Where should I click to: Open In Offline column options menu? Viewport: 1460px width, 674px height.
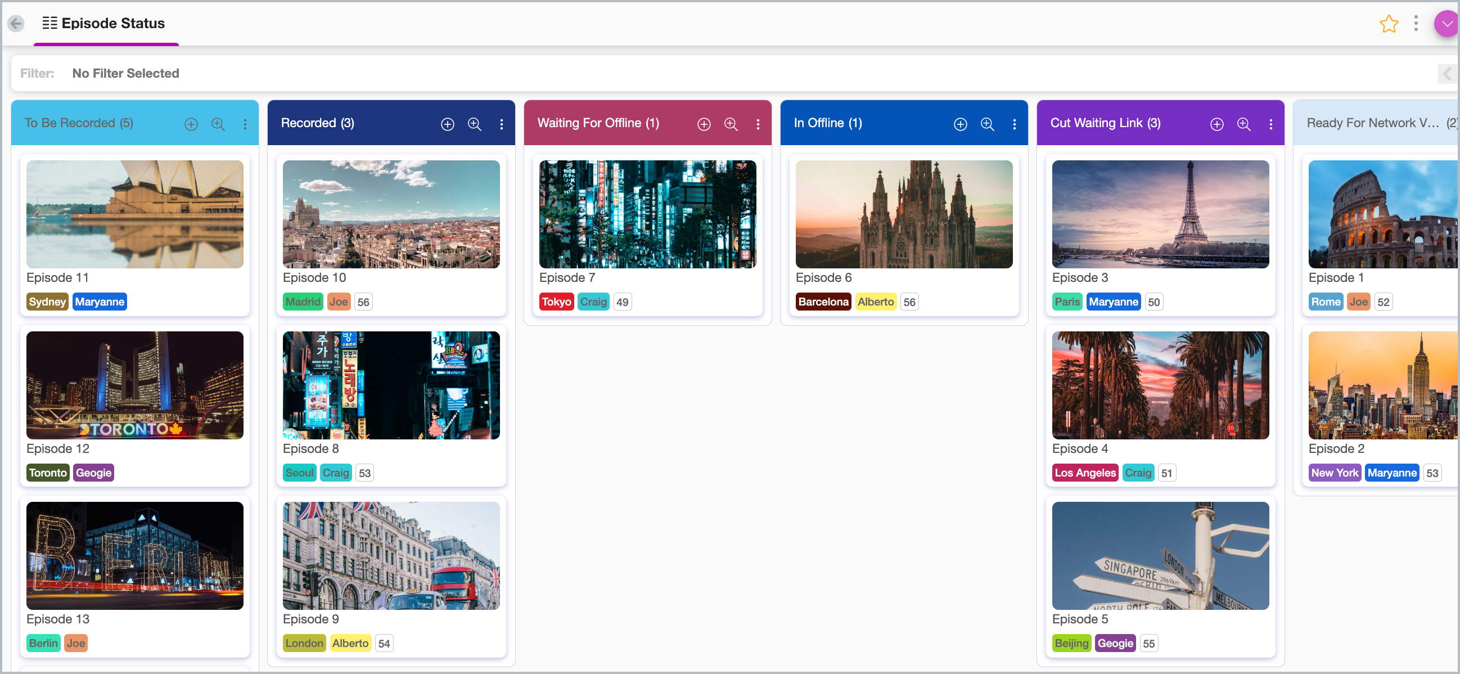pyautogui.click(x=1014, y=124)
